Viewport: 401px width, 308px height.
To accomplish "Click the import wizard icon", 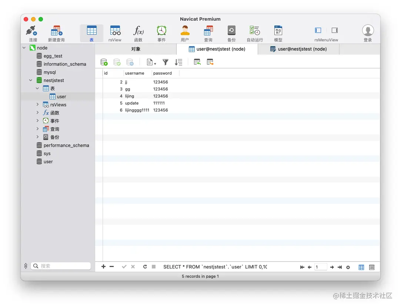I will point(197,62).
